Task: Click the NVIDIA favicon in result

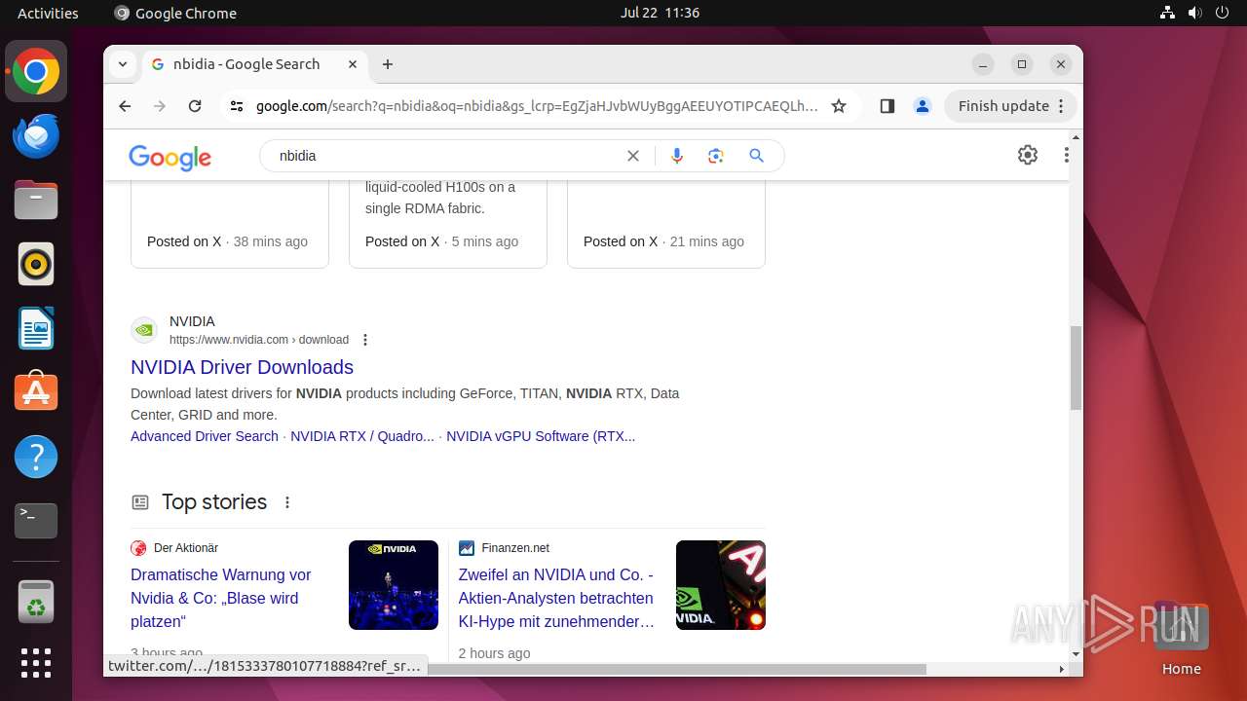Action: [x=144, y=330]
